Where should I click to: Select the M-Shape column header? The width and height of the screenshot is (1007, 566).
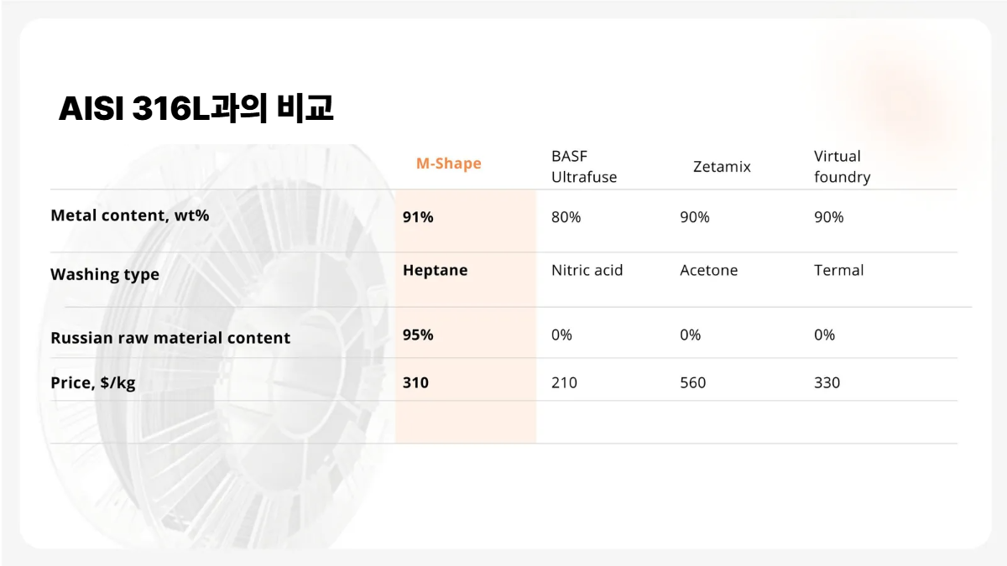pyautogui.click(x=449, y=164)
